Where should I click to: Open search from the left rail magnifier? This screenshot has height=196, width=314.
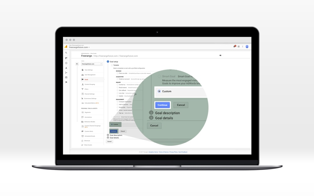click(x=66, y=53)
